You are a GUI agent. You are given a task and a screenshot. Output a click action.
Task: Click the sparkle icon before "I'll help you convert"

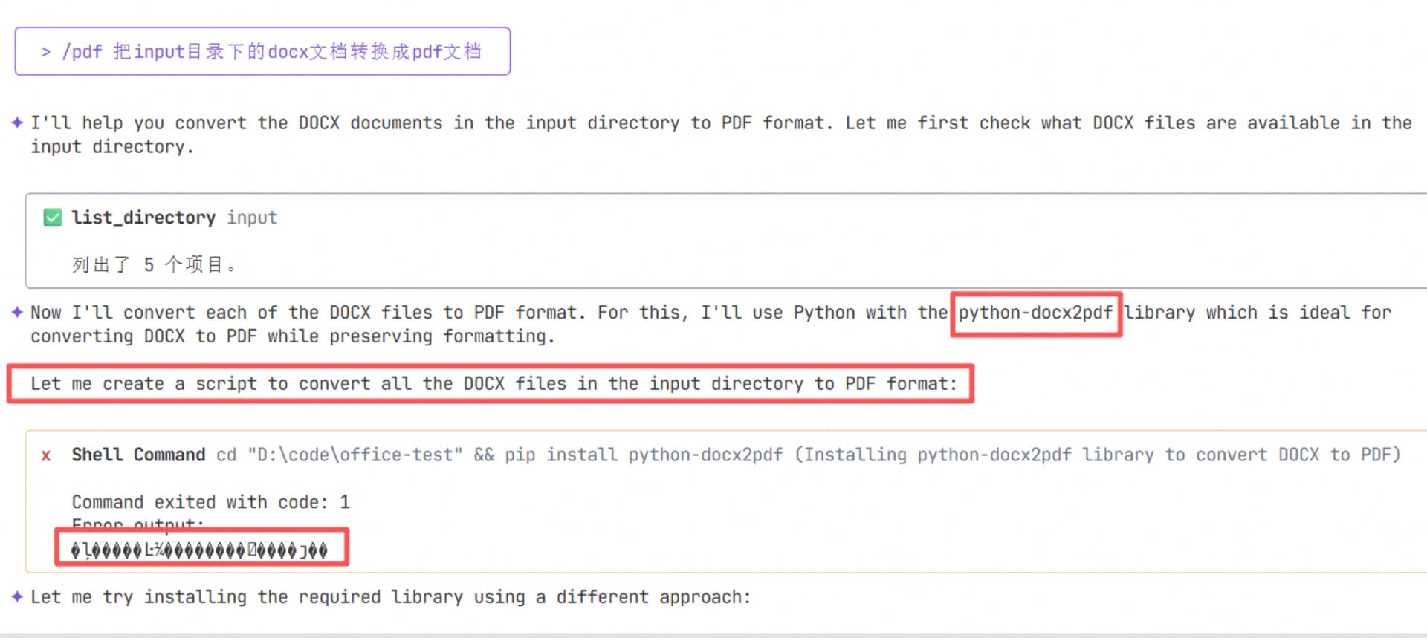coord(17,123)
